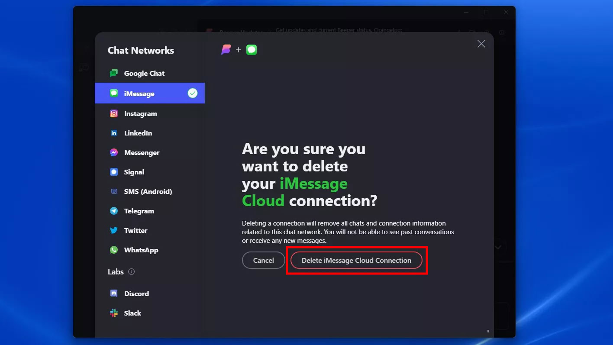Confirm Delete iMessage Cloud Connection

point(356,260)
